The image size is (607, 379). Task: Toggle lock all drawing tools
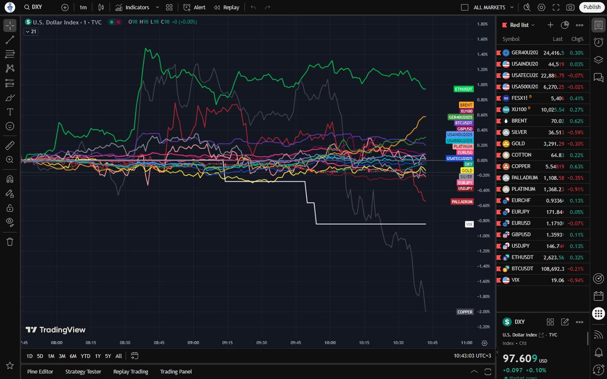coord(10,208)
